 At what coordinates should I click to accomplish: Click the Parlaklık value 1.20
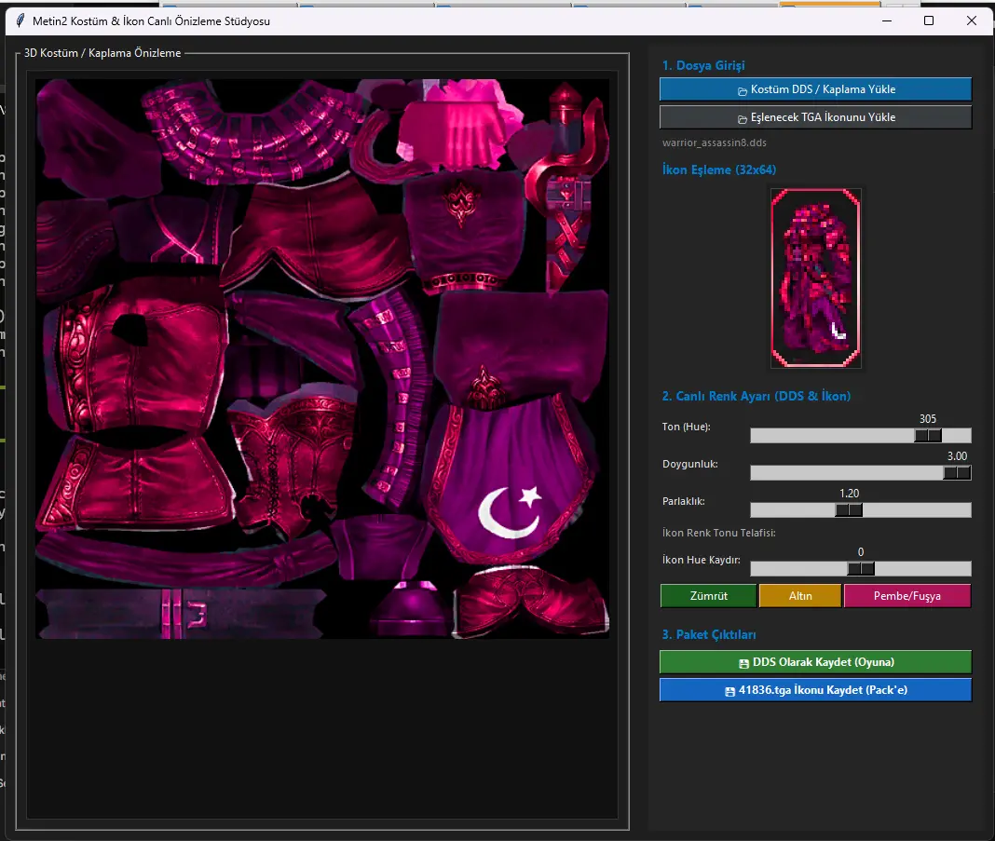pyautogui.click(x=849, y=494)
